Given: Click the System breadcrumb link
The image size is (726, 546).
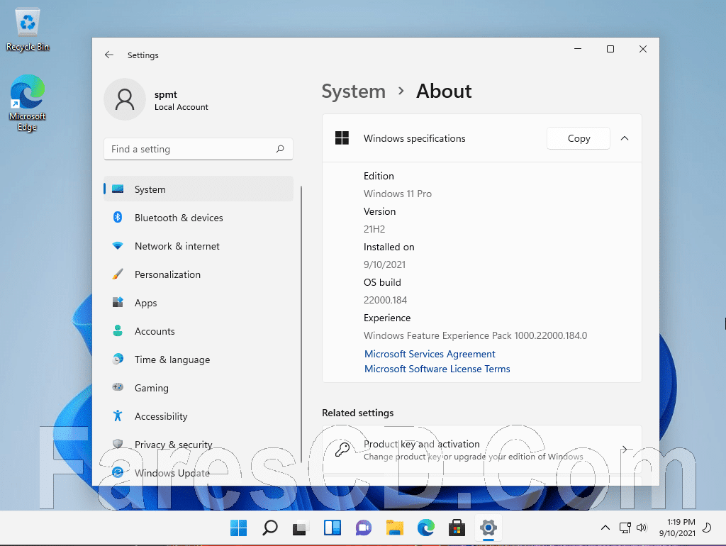Looking at the screenshot, I should 353,91.
